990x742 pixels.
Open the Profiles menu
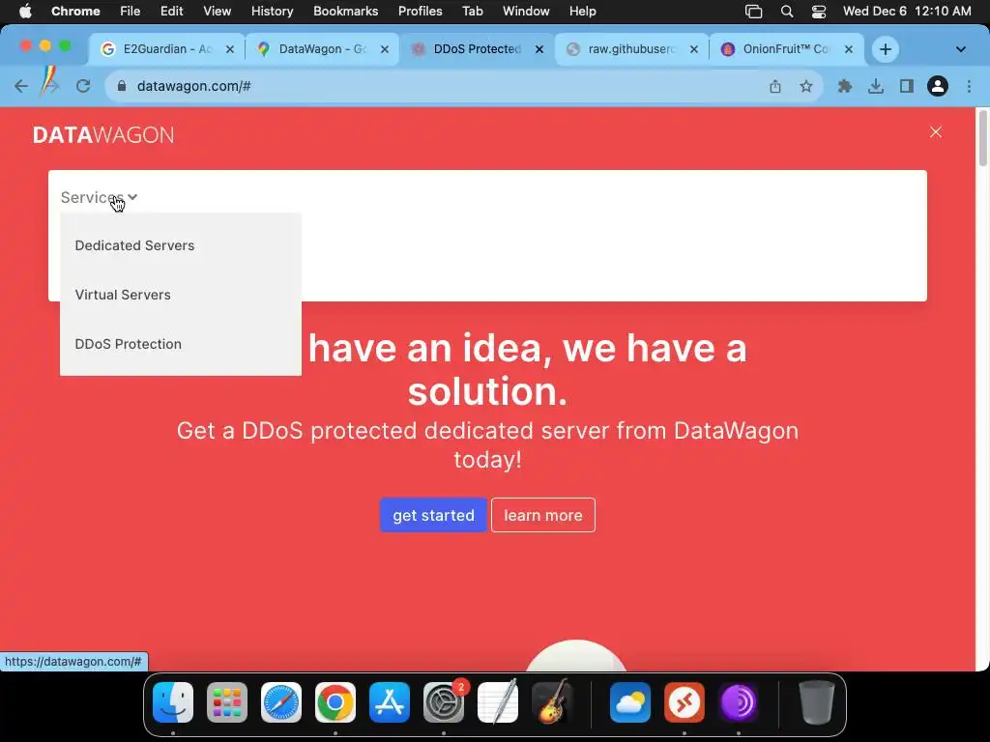click(x=420, y=12)
